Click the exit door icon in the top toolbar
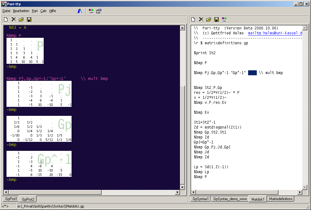Image resolution: width=311 pixels, height=210 pixels. [80, 11]
